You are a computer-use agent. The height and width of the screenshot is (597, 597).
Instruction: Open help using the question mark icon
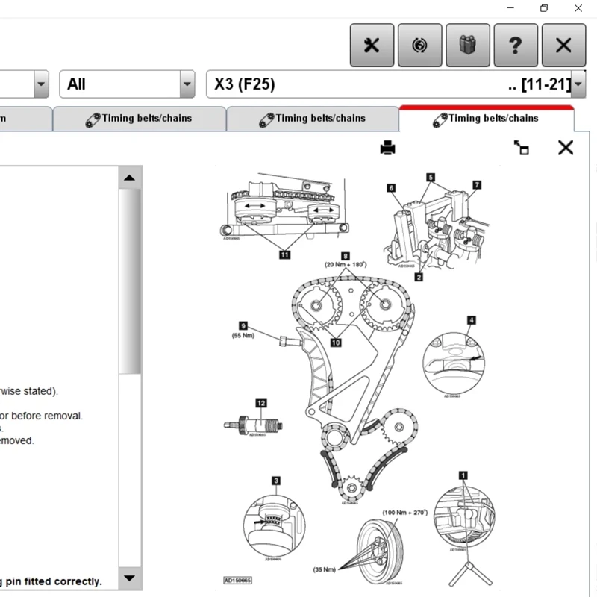[x=515, y=45]
